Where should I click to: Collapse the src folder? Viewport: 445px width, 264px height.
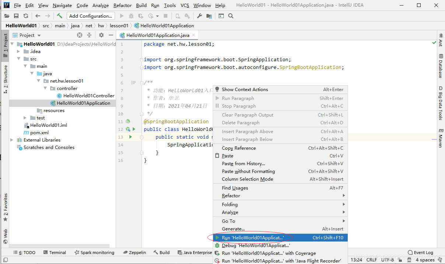tap(19, 59)
